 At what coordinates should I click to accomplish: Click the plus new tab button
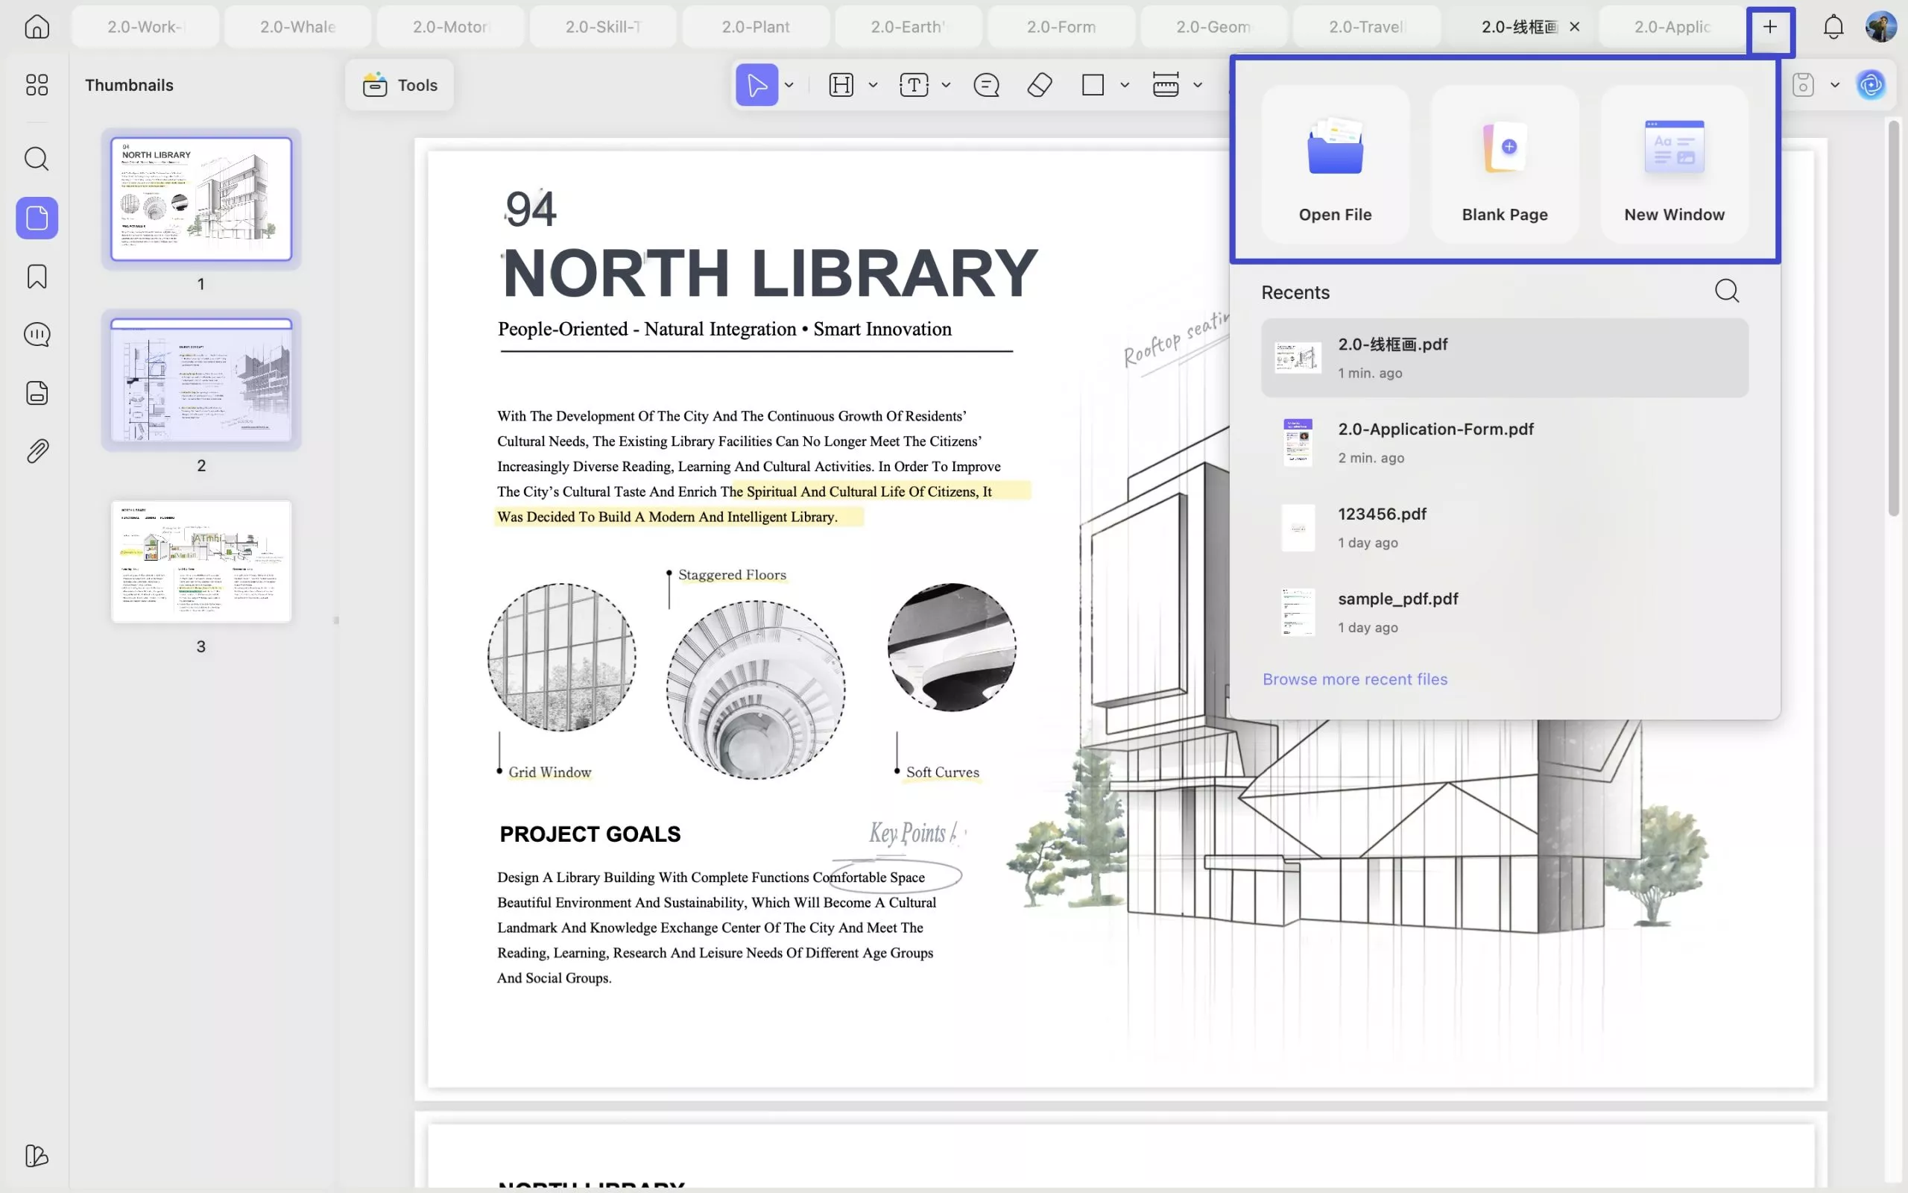point(1770,28)
